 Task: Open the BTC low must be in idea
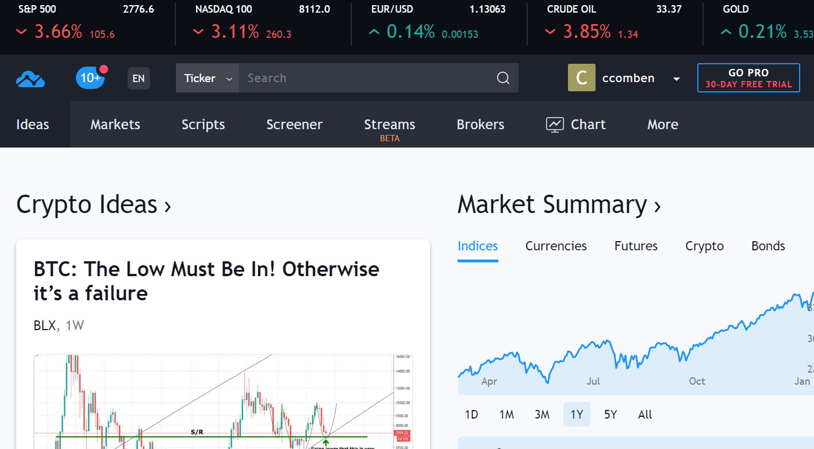pos(205,281)
